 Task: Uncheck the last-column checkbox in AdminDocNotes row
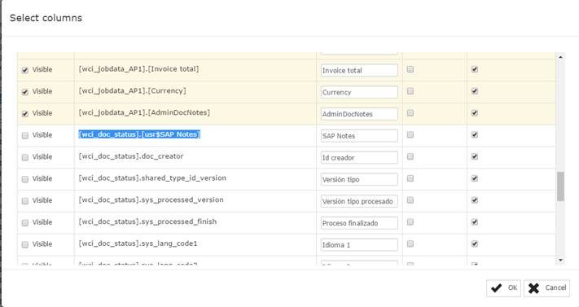[x=475, y=112]
